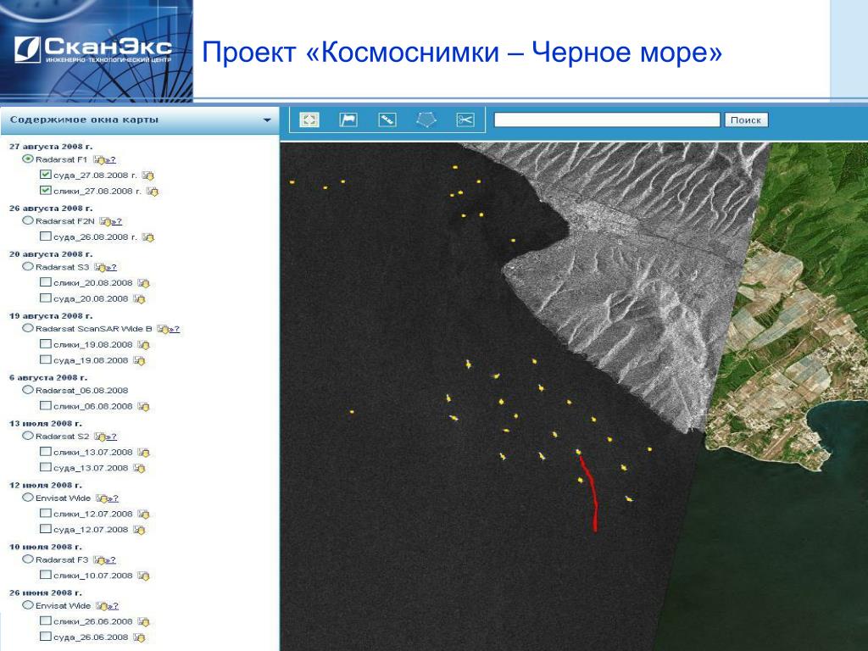Screen dimensions: 868x651
Task: Activate the distance measure ruler tool
Action: (x=387, y=120)
